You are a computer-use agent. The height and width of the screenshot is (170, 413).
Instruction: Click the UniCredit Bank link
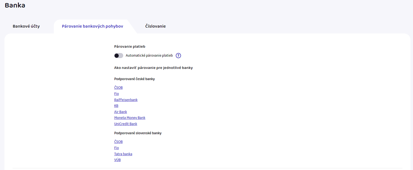[x=125, y=124]
